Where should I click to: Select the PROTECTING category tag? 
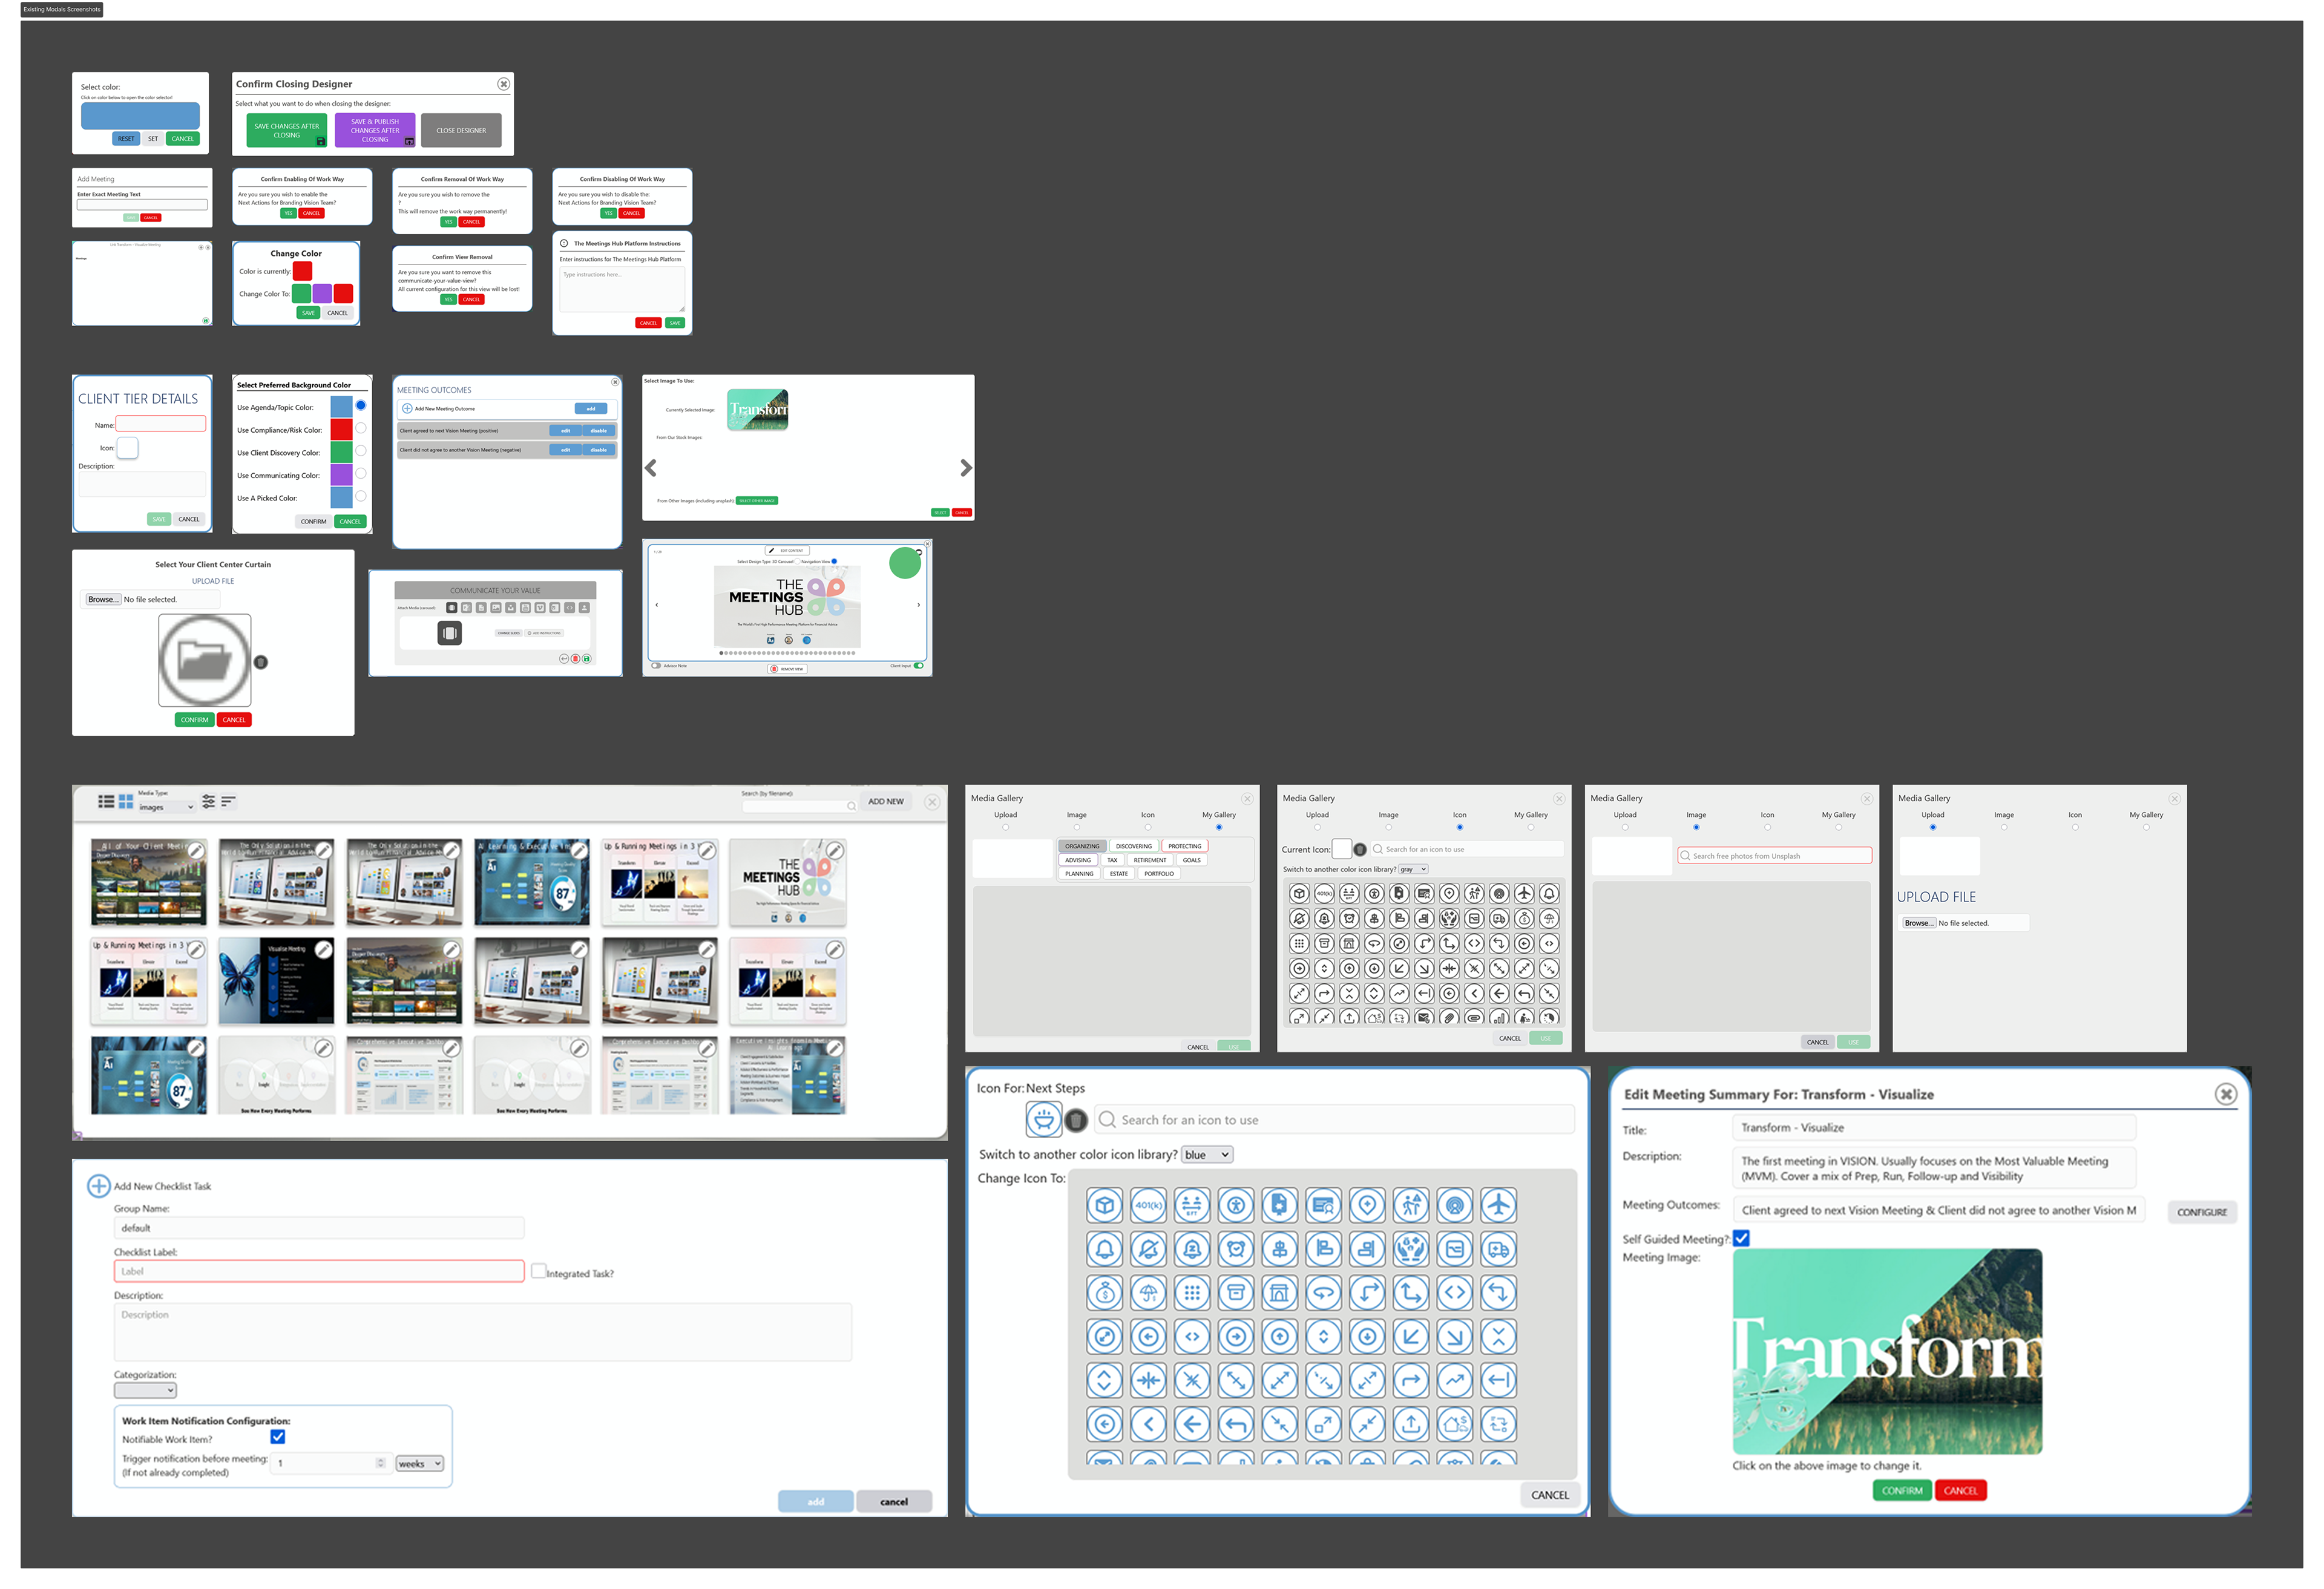1185,846
